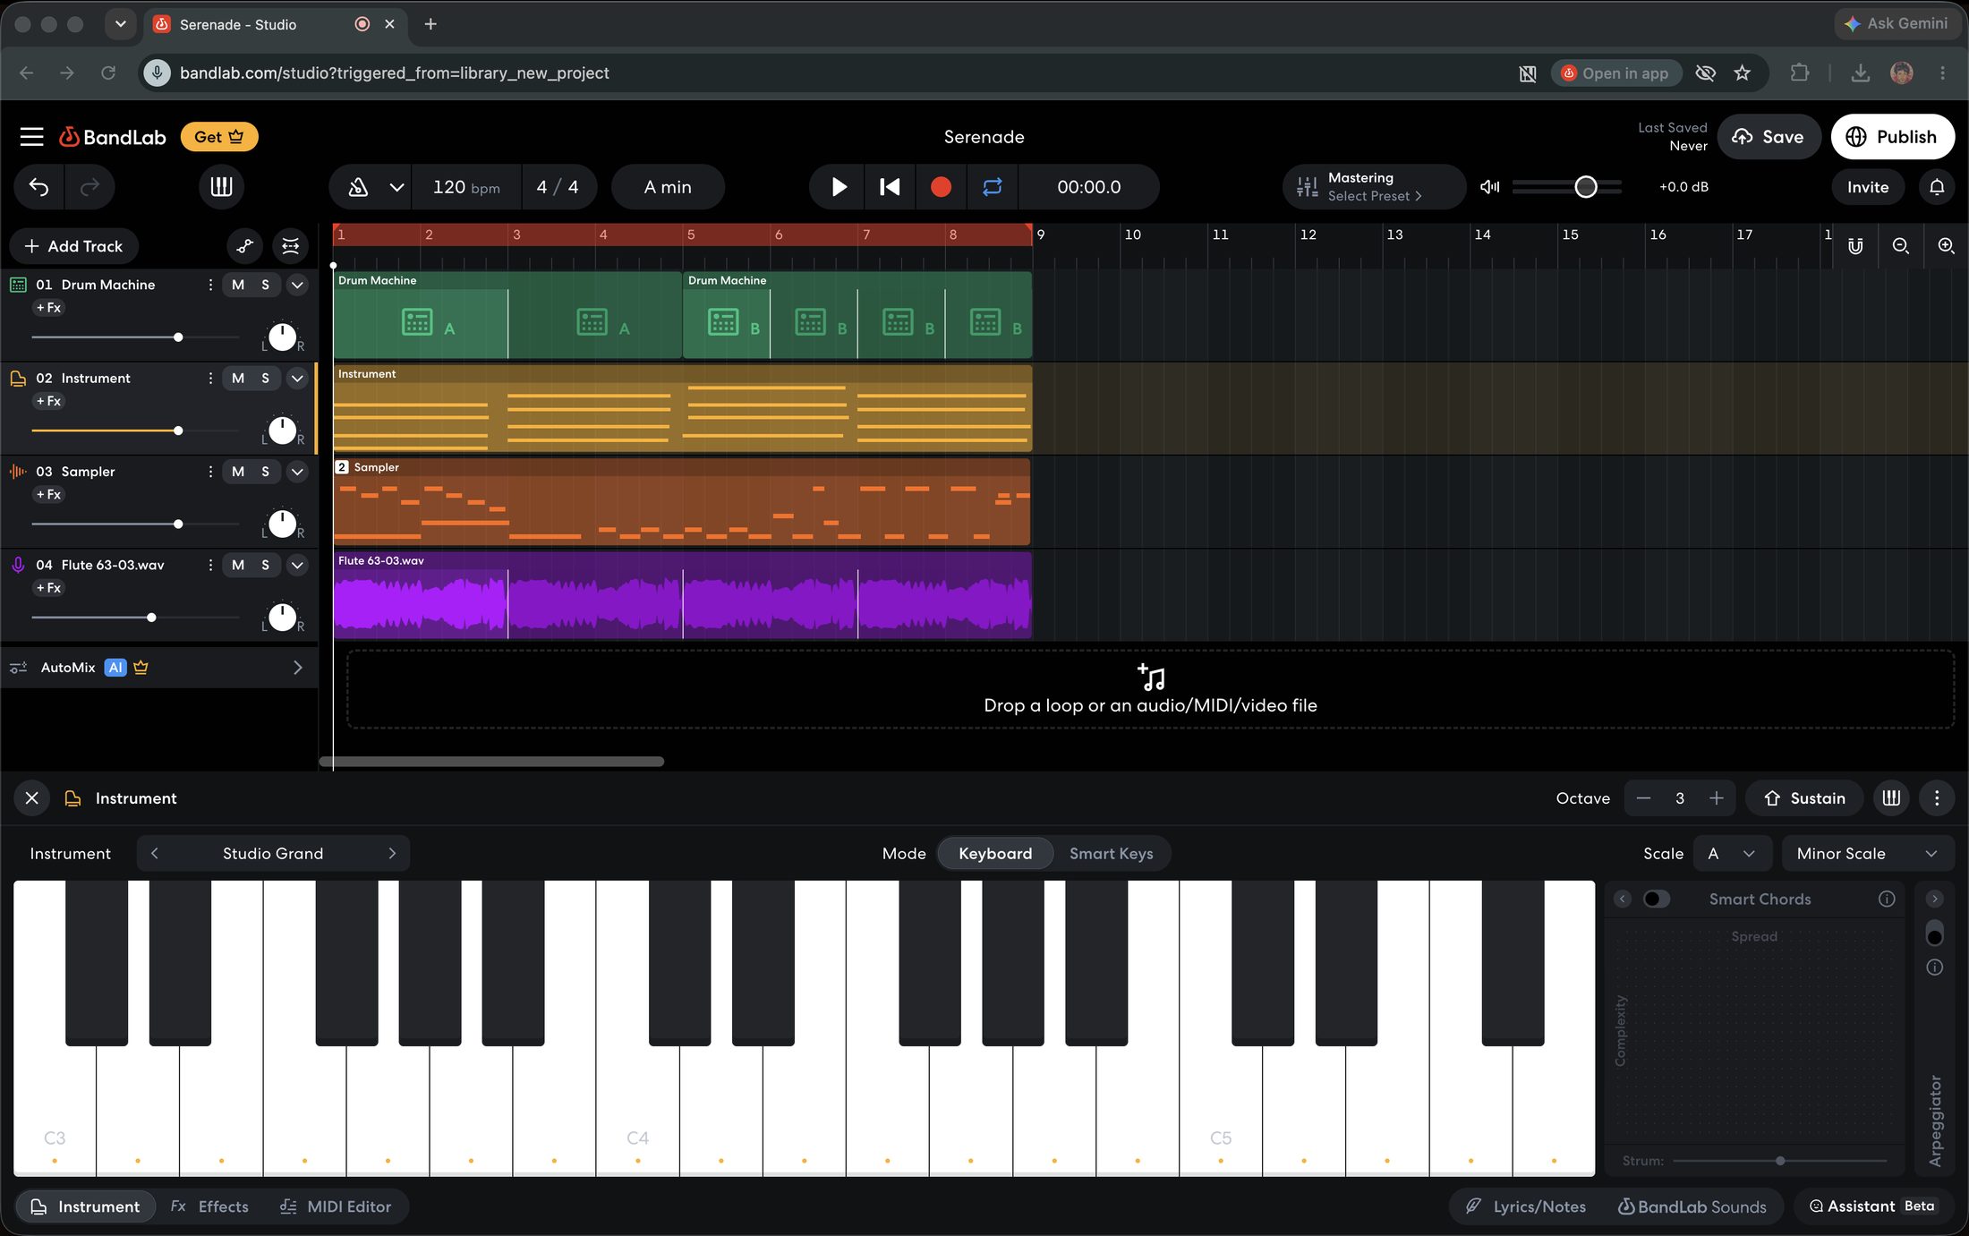Close the Instrument panel with X

(x=32, y=797)
